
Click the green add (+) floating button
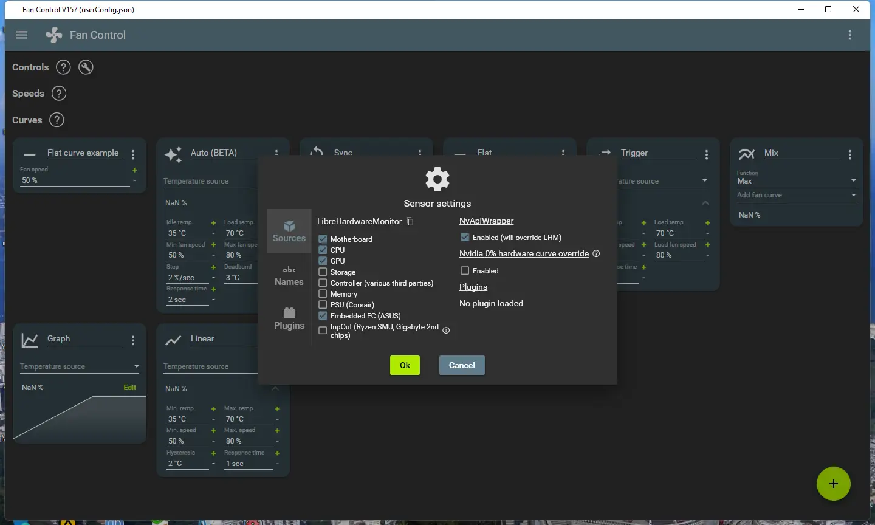pyautogui.click(x=834, y=484)
